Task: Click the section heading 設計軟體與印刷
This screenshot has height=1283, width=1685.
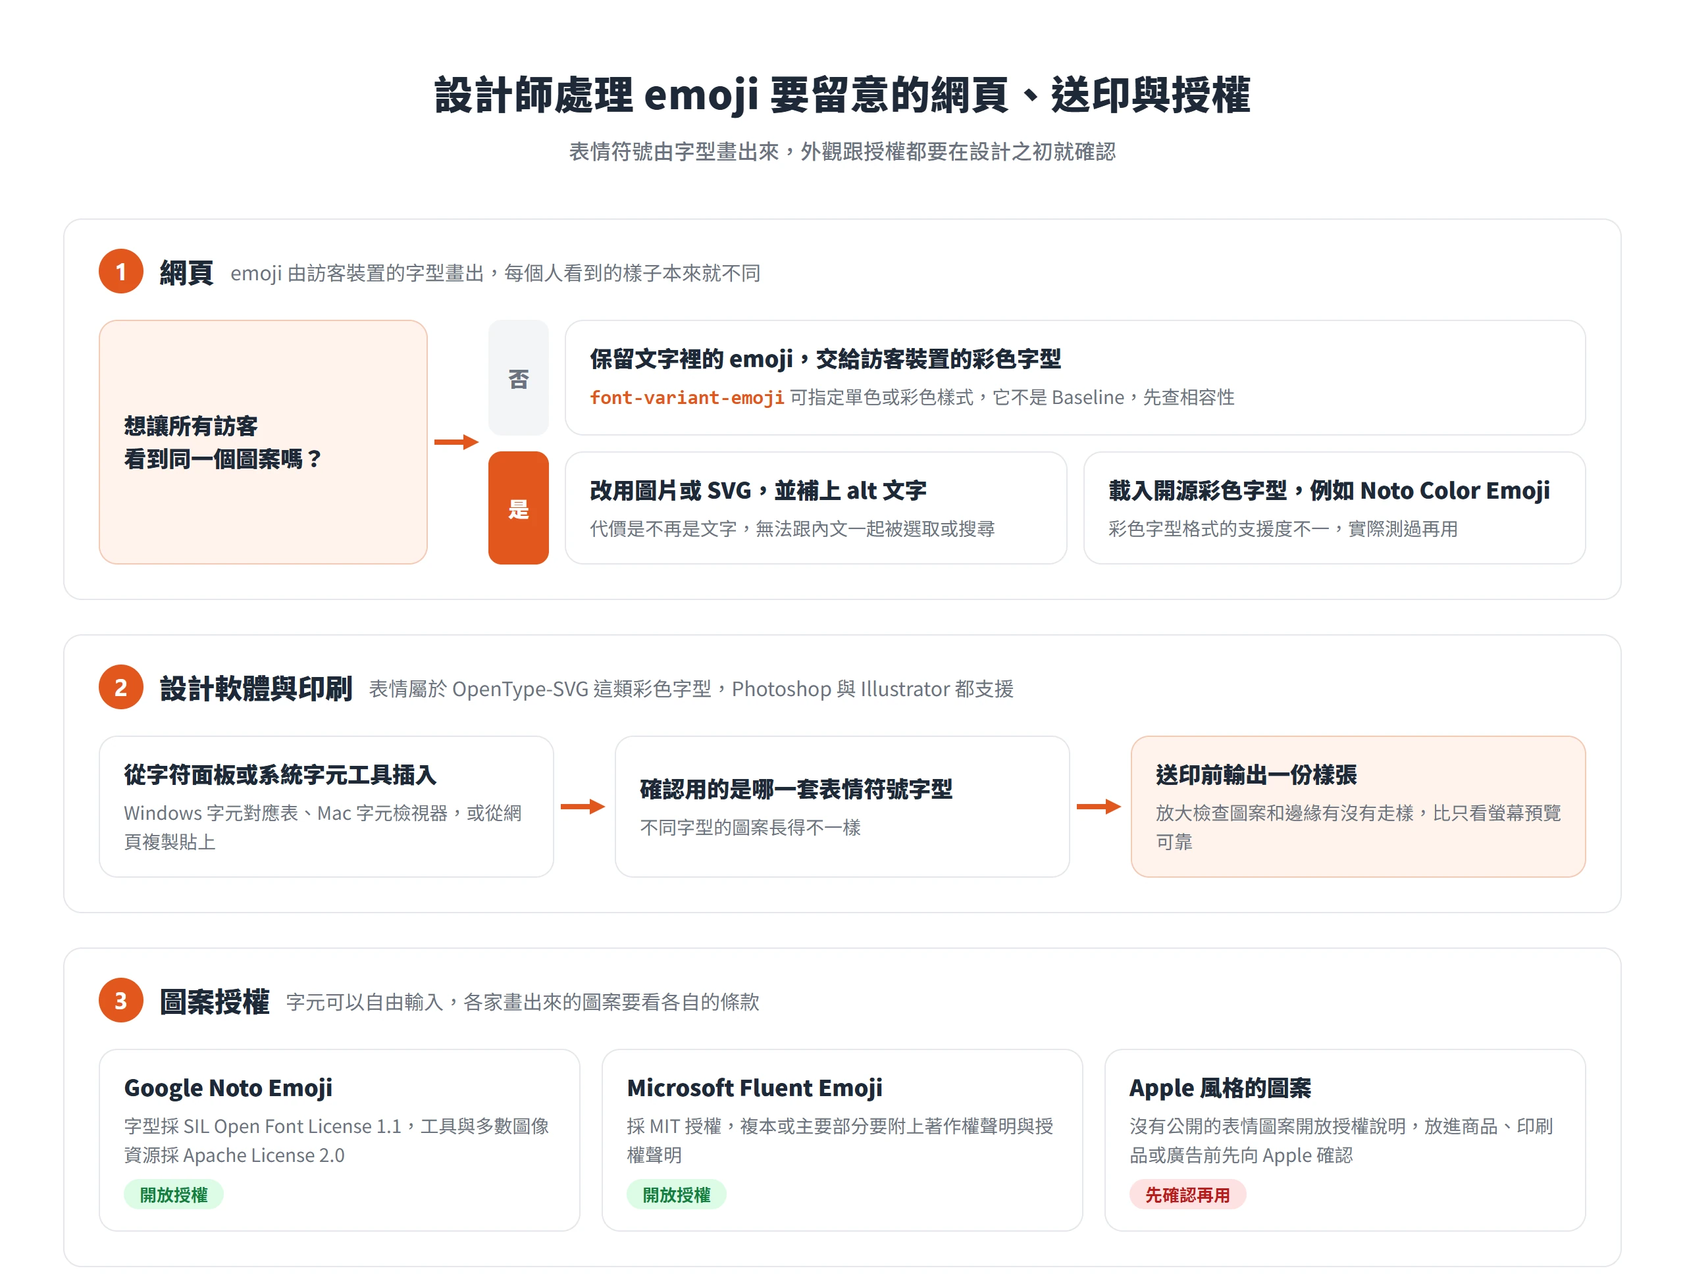Action: click(x=256, y=689)
